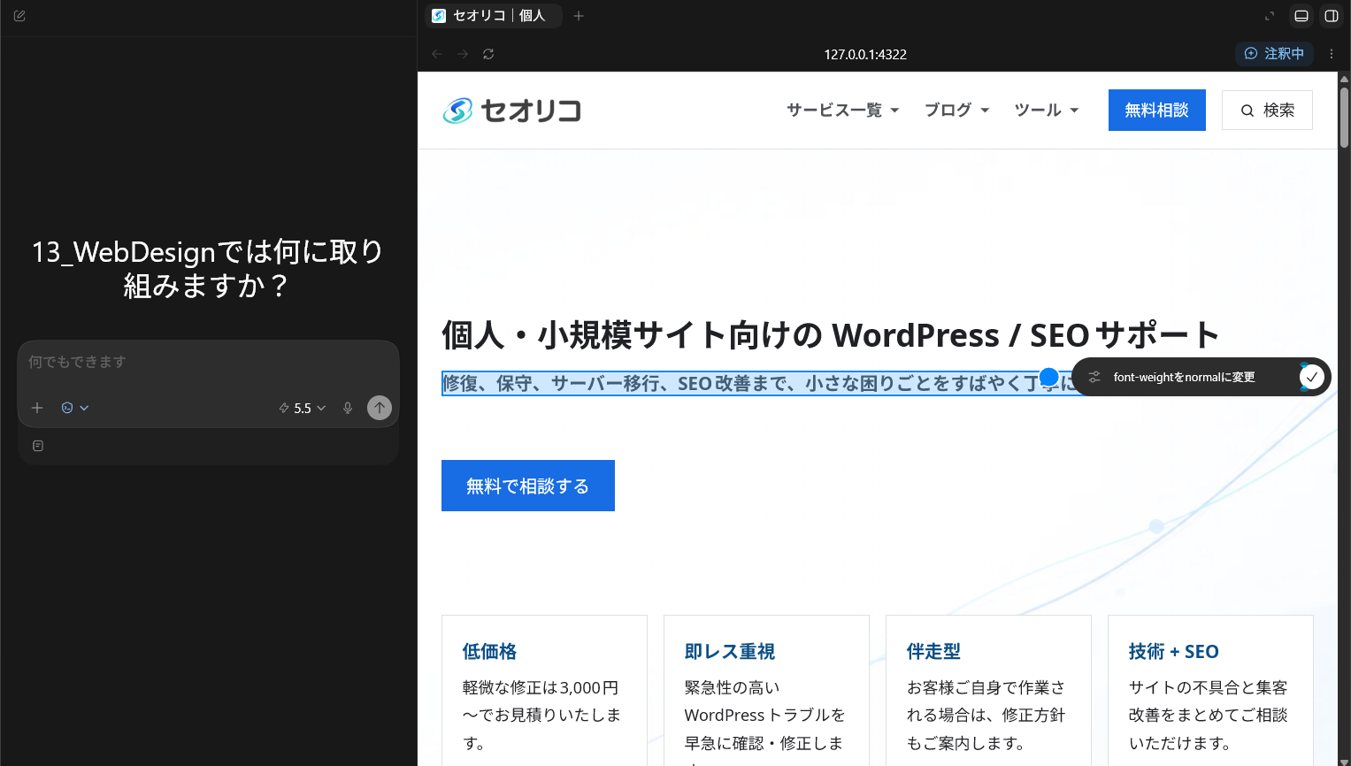Click the plus attachment icon in chat input
1351x766 pixels.
(x=37, y=408)
